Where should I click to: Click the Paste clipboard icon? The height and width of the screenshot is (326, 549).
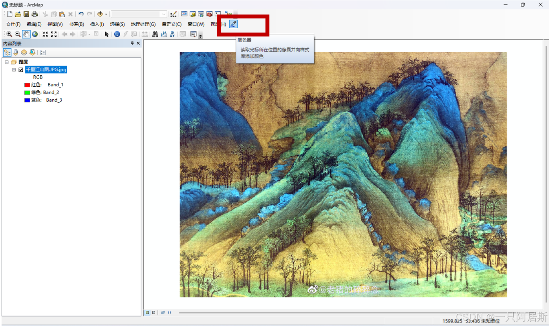click(62, 14)
